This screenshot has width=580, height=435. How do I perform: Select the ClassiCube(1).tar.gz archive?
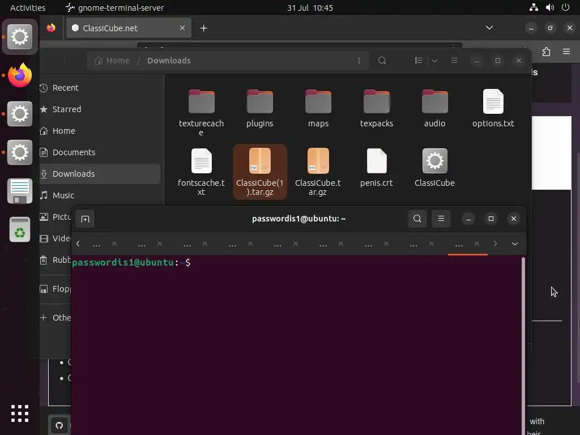(259, 172)
